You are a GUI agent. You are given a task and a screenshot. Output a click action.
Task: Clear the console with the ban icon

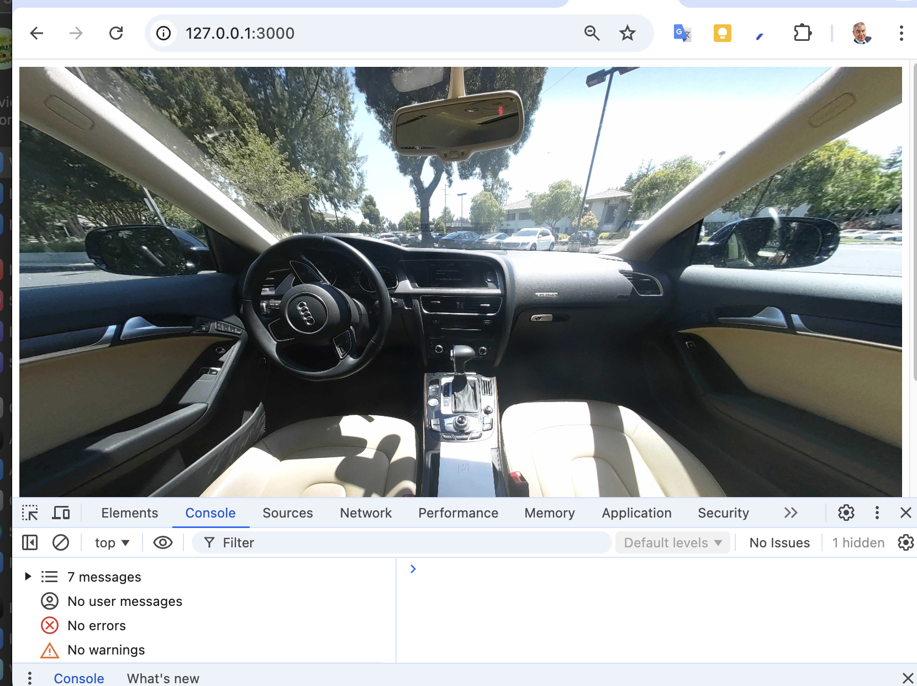point(61,543)
